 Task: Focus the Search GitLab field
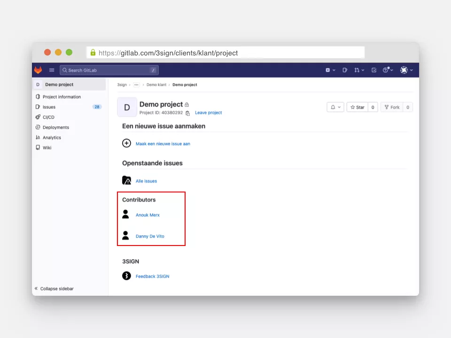(108, 70)
